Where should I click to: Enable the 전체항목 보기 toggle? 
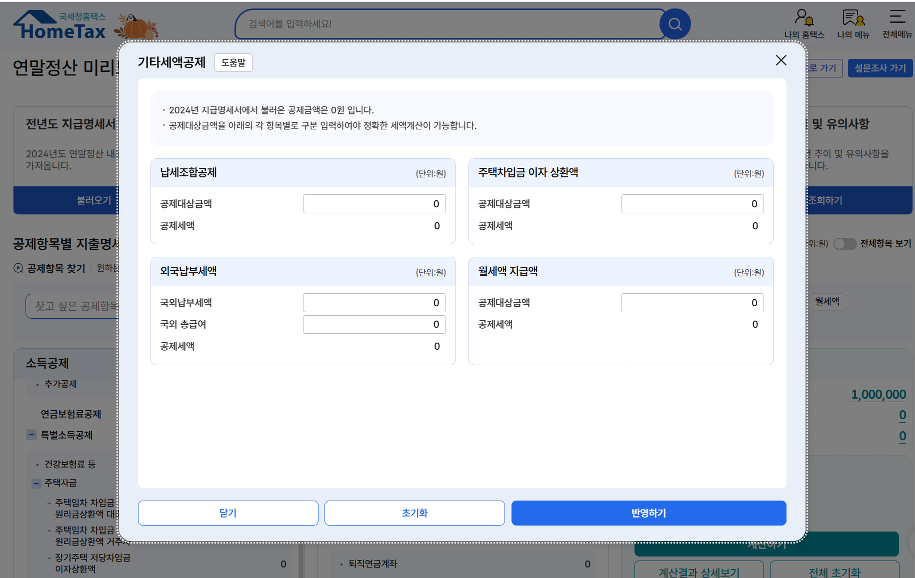(845, 244)
